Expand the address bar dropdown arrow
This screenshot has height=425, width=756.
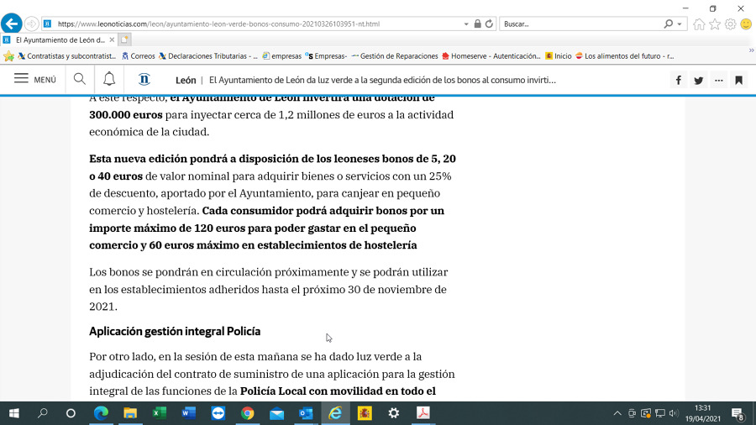[x=466, y=24]
